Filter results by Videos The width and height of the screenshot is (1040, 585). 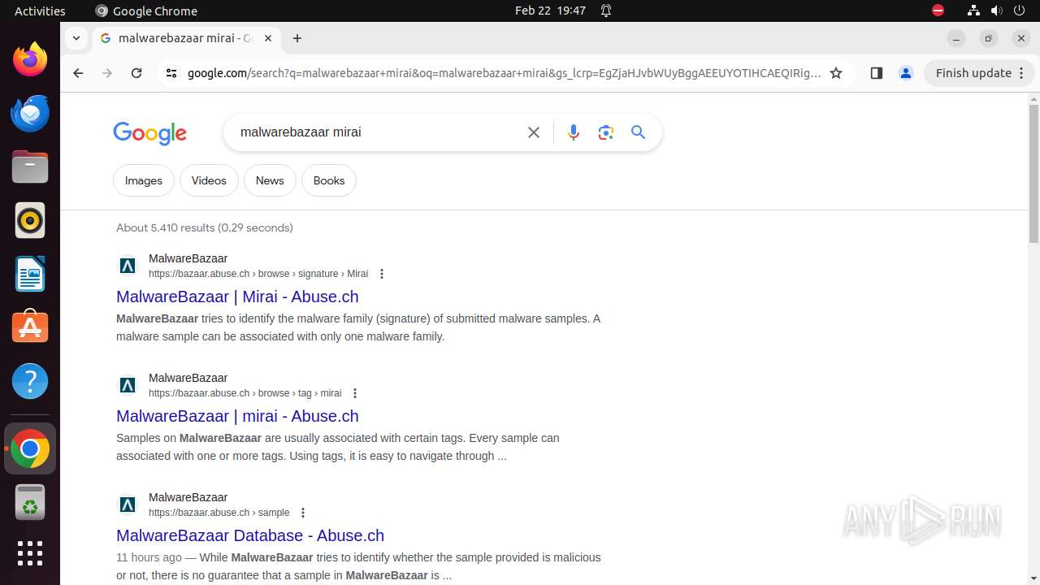coord(209,180)
